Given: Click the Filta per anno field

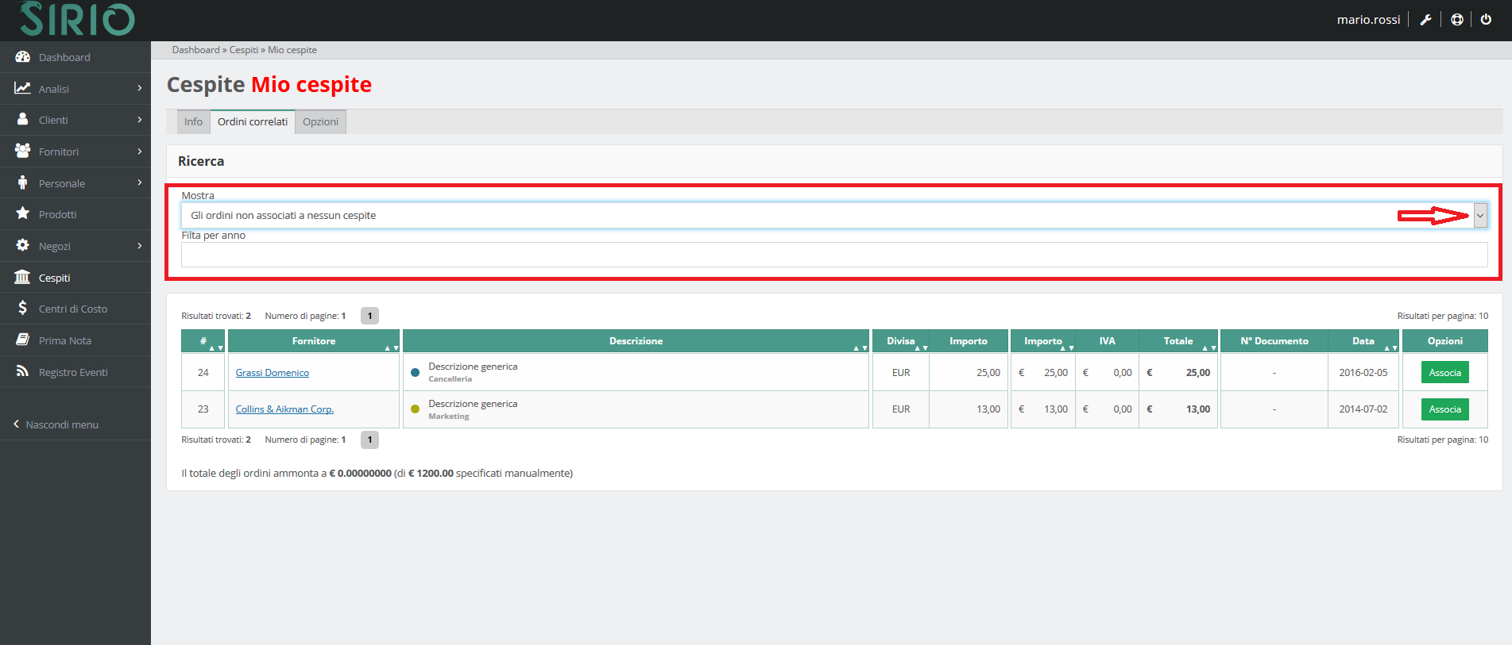Looking at the screenshot, I should point(833,255).
